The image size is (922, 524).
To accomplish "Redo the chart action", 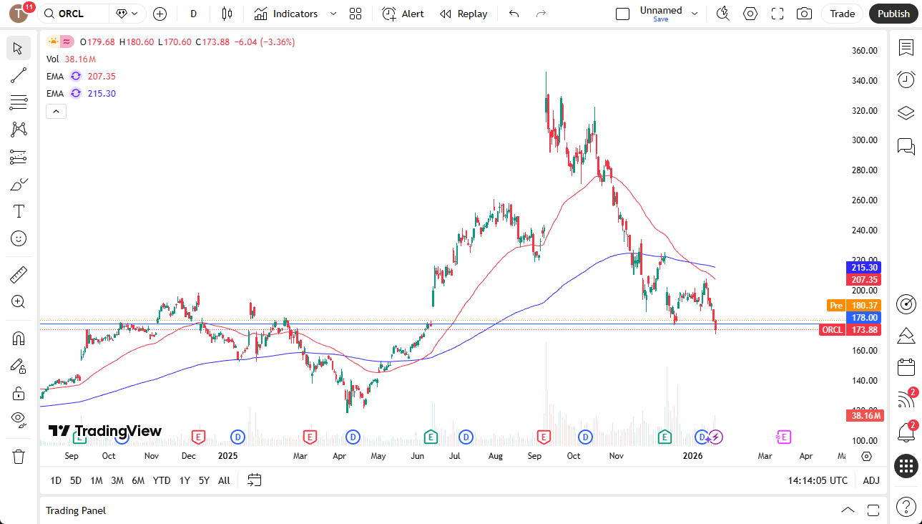I will pyautogui.click(x=541, y=14).
